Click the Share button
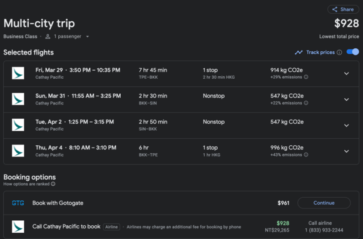This screenshot has height=239, width=363. 343,9
